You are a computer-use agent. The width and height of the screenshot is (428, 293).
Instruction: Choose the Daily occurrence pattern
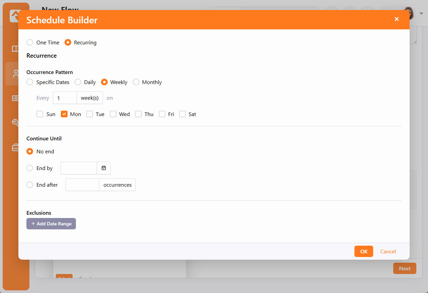click(x=78, y=82)
